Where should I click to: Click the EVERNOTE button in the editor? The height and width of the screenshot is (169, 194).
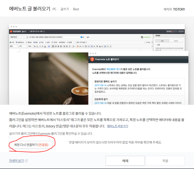146,37
